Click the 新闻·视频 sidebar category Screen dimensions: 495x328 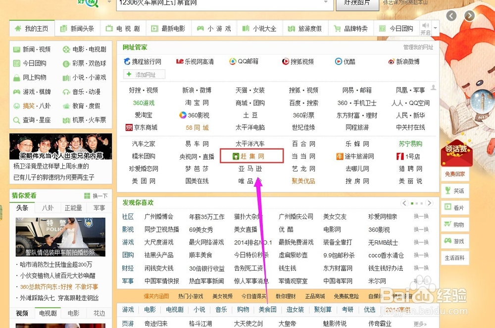(x=32, y=49)
